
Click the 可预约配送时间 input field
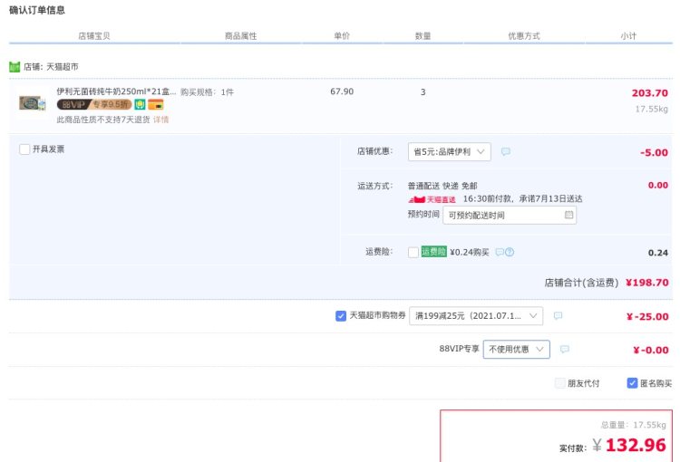(x=510, y=216)
